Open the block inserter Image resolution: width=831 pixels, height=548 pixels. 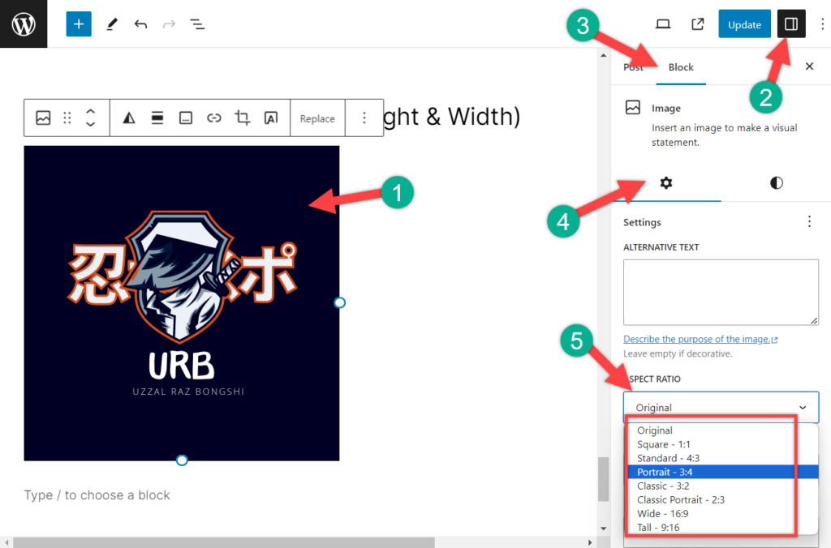pyautogui.click(x=78, y=24)
